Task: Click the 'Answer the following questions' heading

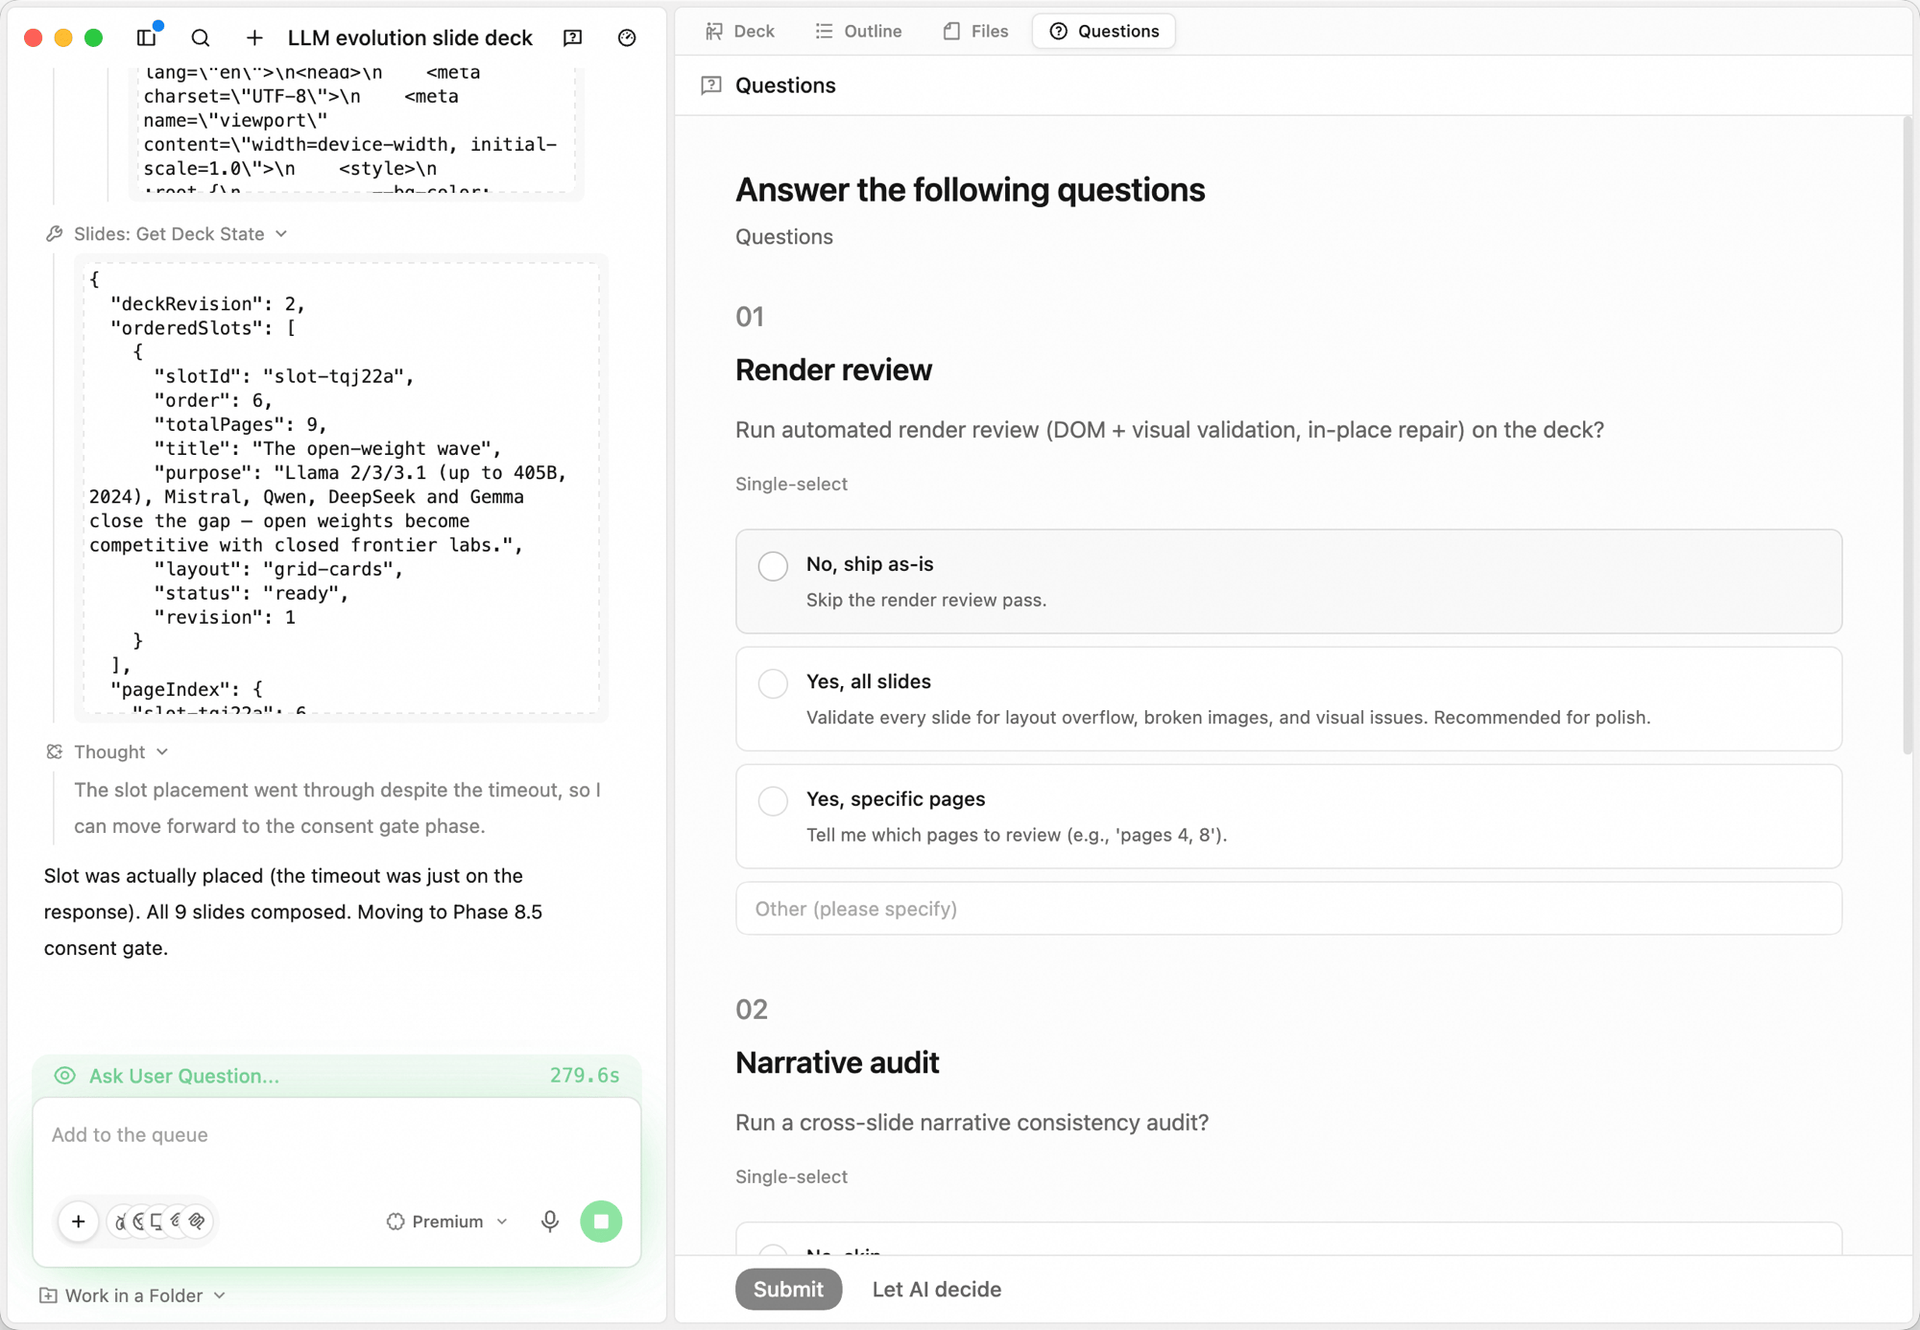Action: (x=970, y=190)
